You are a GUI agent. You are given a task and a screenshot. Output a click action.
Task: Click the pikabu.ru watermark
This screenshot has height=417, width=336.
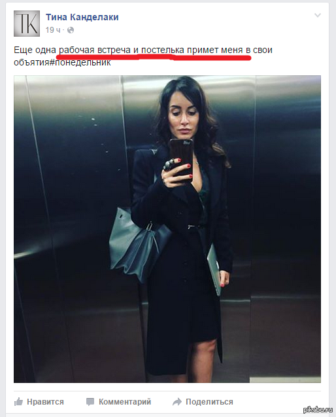tap(318, 410)
